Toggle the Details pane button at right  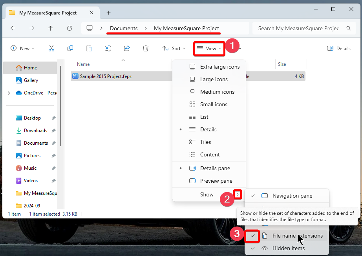click(x=339, y=48)
